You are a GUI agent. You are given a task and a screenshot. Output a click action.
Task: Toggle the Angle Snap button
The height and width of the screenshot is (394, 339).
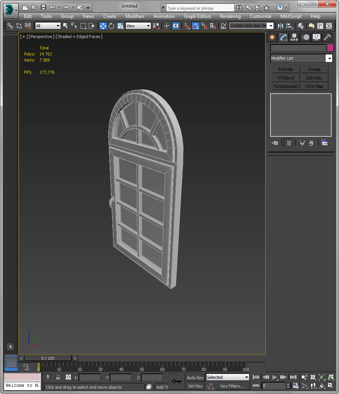coord(195,26)
